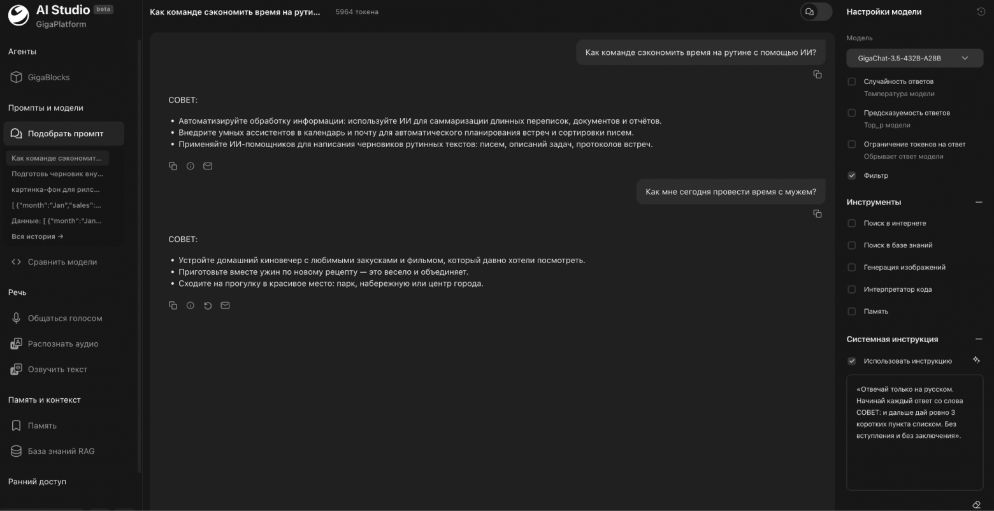Uncheck Использовать инструкцию
Screen dimensions: 994x511
[852, 361]
